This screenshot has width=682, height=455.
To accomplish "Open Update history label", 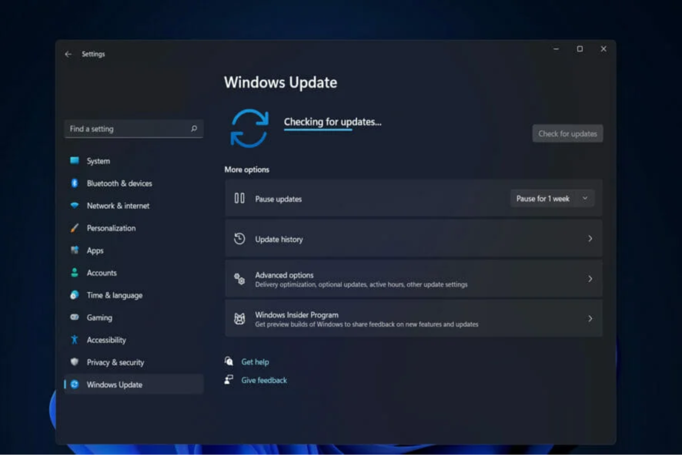I will coord(279,239).
